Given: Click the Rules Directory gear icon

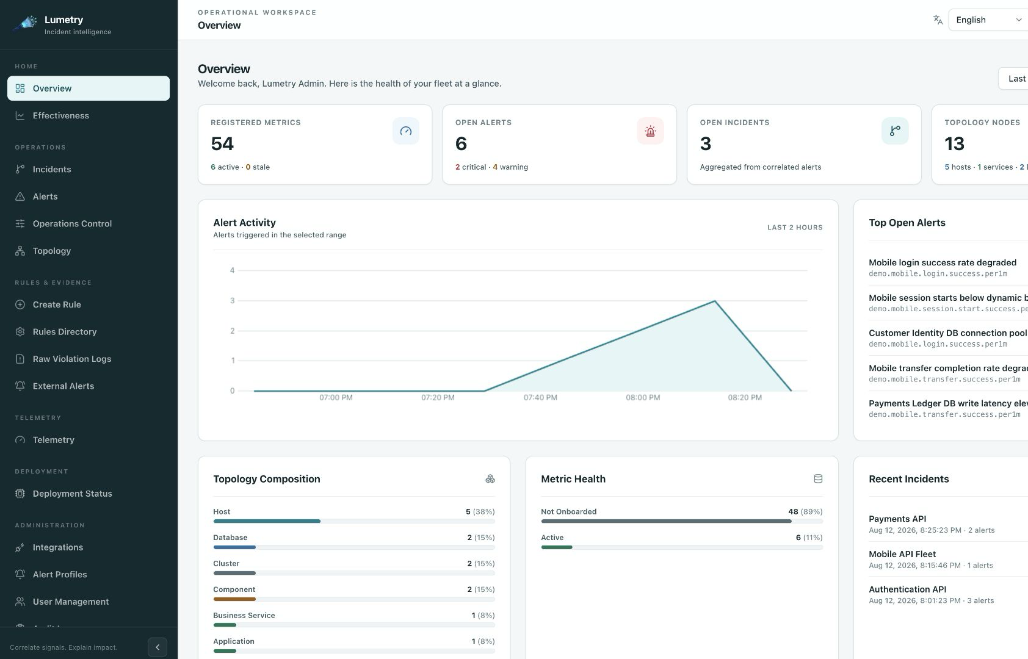Looking at the screenshot, I should (x=20, y=331).
